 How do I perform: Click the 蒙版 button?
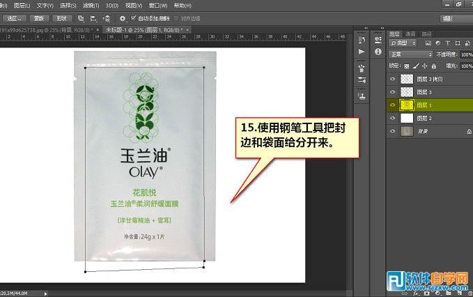[x=39, y=19]
